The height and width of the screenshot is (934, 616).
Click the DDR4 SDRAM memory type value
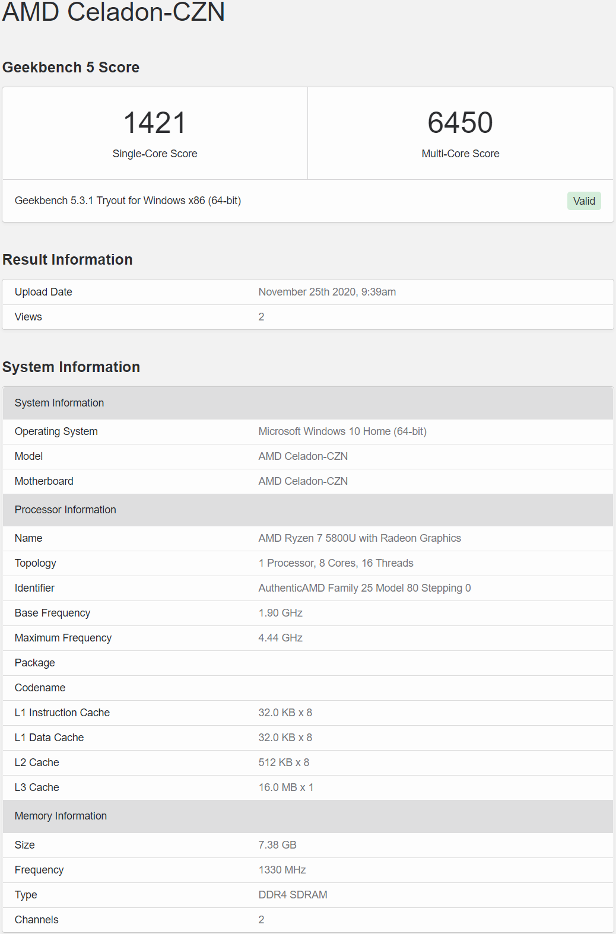point(293,895)
